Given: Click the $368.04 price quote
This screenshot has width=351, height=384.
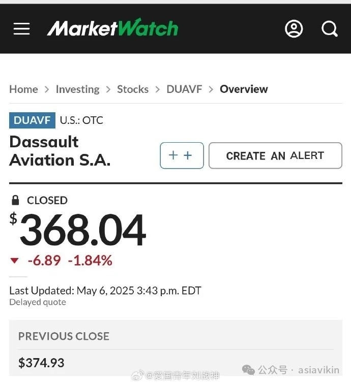Looking at the screenshot, I should [x=78, y=229].
